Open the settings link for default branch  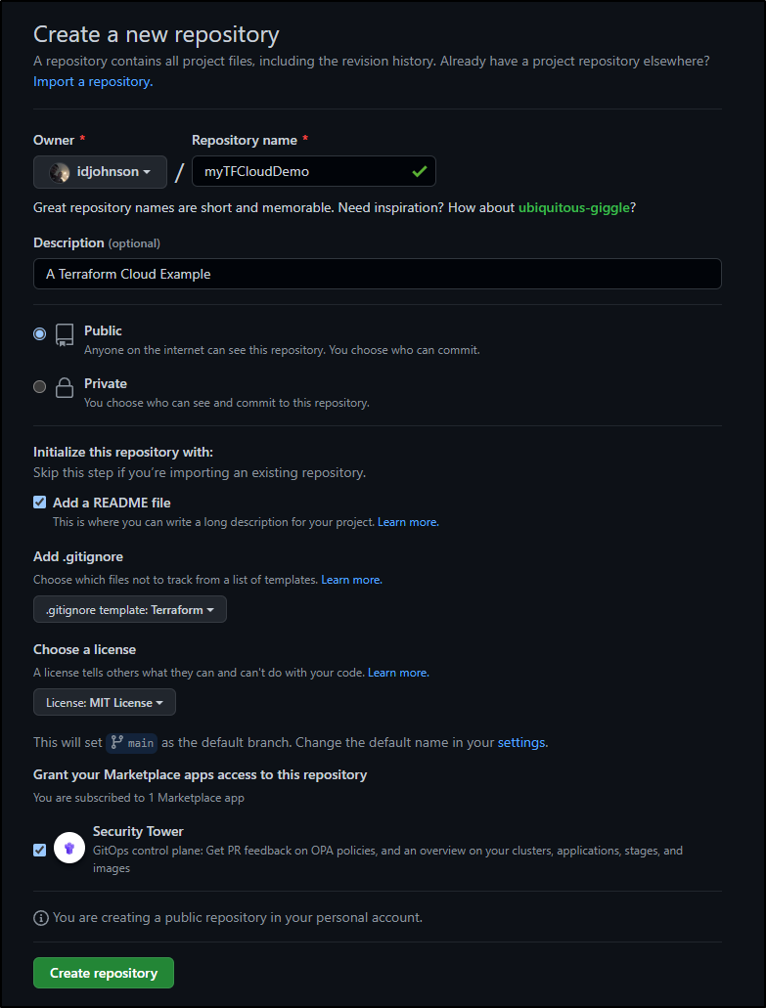coord(522,742)
